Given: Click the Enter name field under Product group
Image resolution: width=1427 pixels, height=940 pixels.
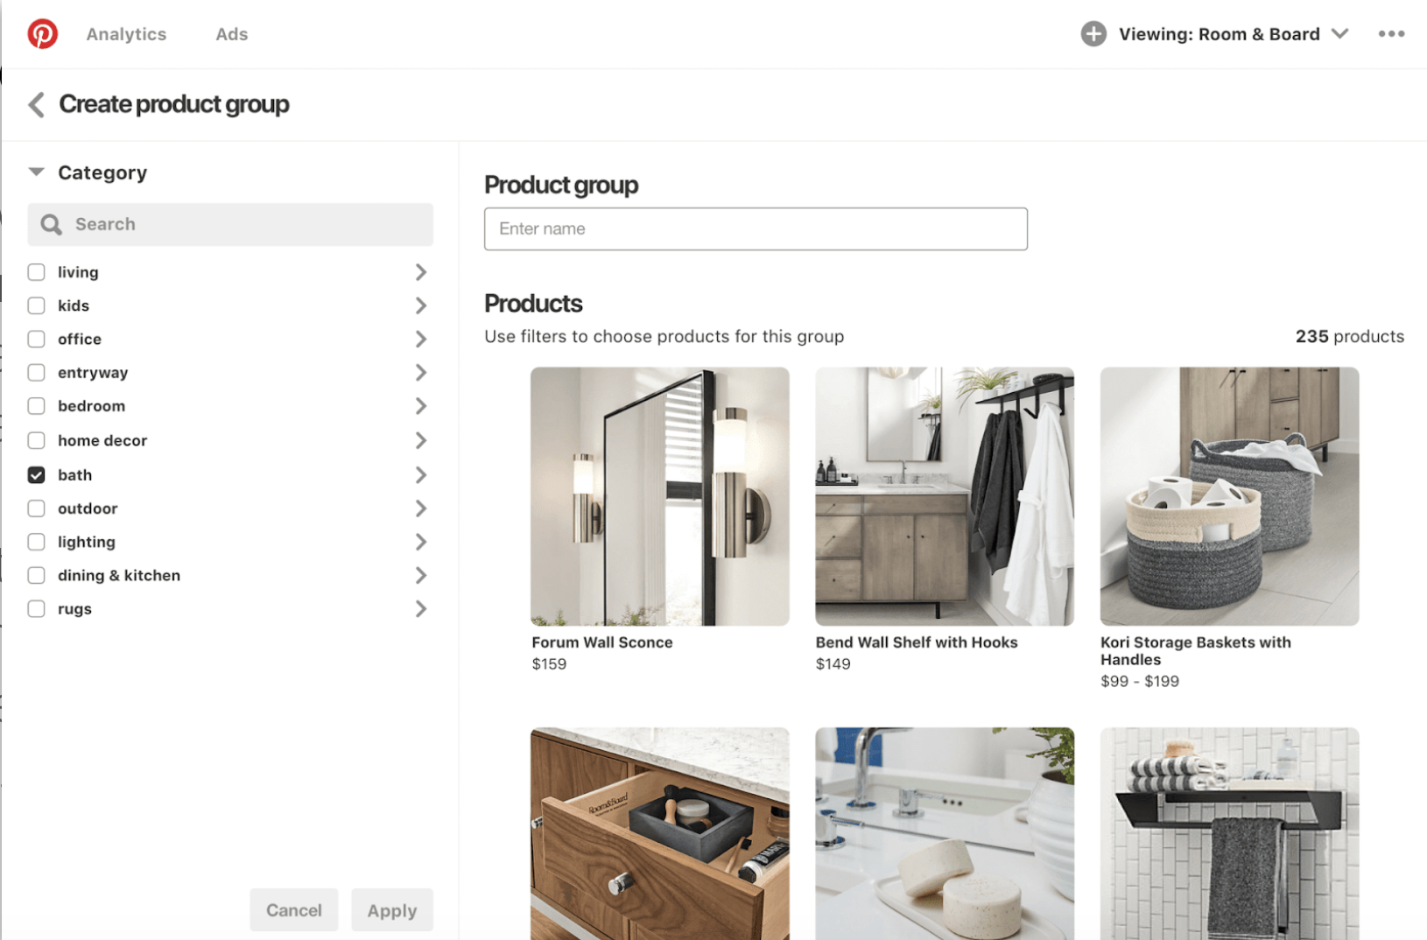Looking at the screenshot, I should tap(756, 228).
